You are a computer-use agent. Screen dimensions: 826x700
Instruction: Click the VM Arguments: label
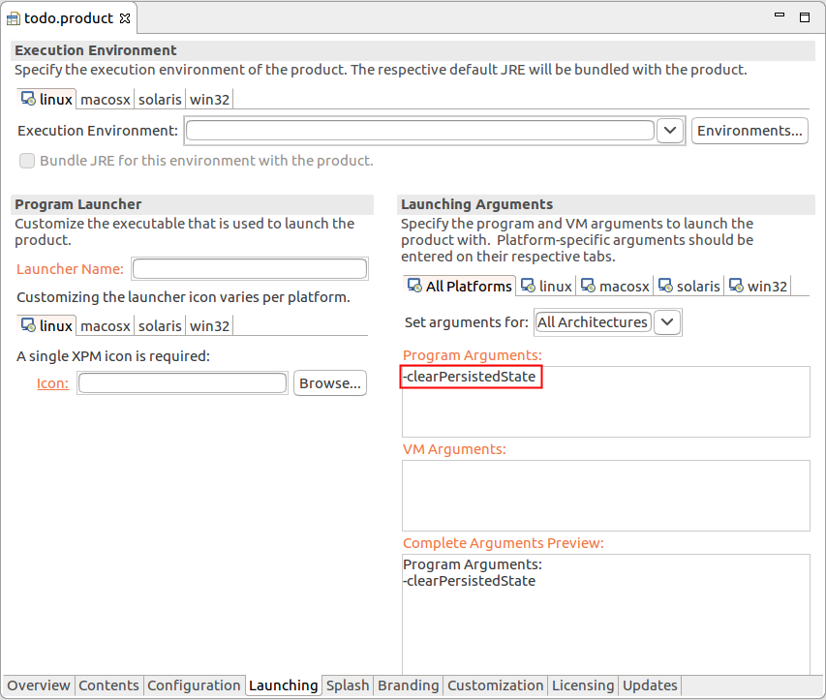pyautogui.click(x=454, y=449)
